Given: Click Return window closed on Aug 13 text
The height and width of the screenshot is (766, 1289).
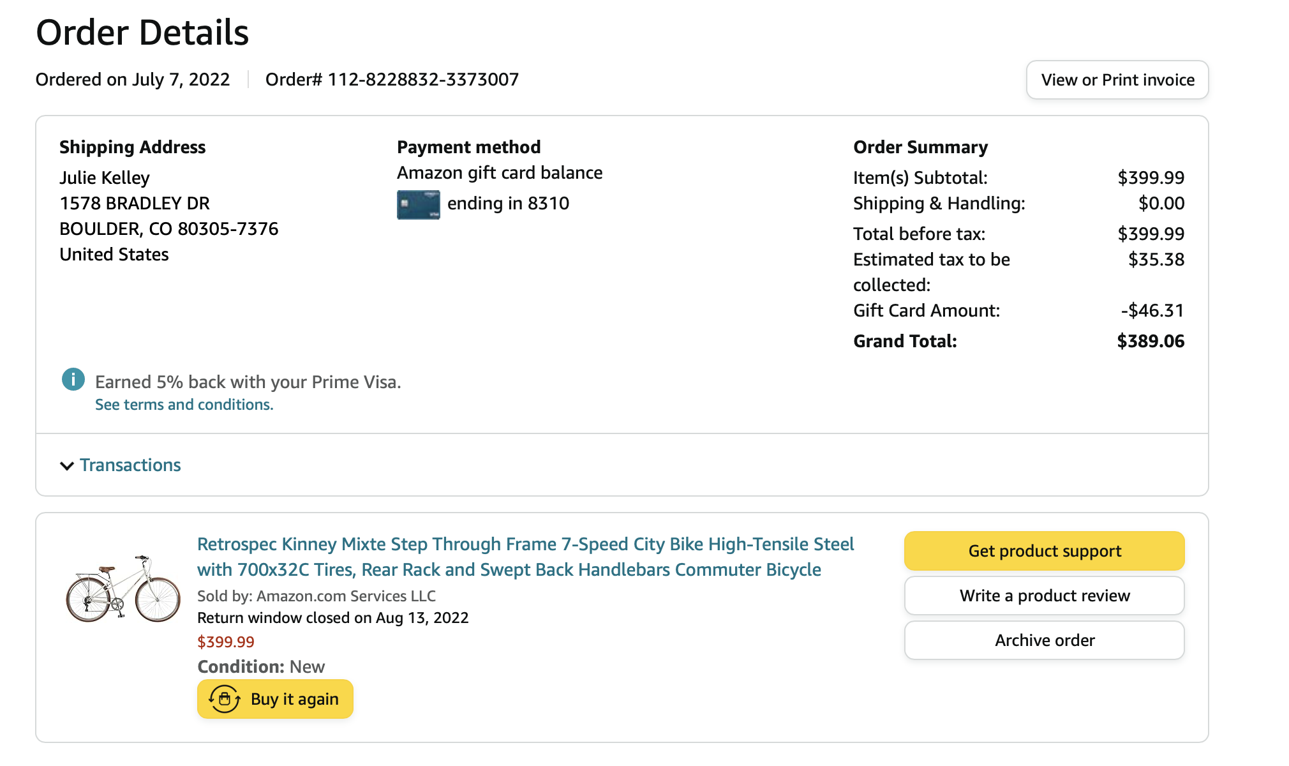Looking at the screenshot, I should pos(332,618).
